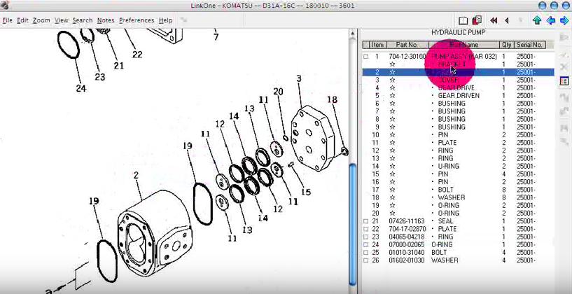This screenshot has height=294, width=572.
Task: Click the blue vertical scrollbar thumb of diagram
Action: (x=352, y=224)
